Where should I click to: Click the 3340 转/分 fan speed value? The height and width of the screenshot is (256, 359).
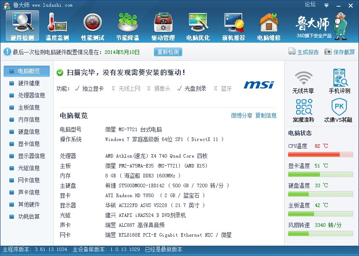coord(328,225)
